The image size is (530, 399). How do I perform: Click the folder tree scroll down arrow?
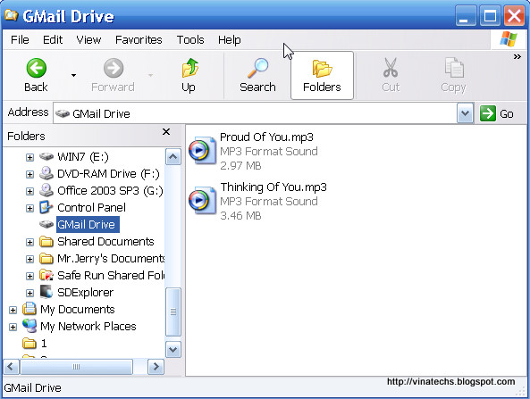(x=173, y=349)
